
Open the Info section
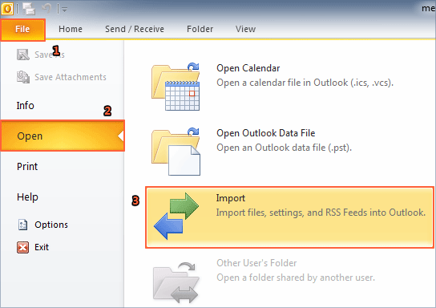coord(26,105)
